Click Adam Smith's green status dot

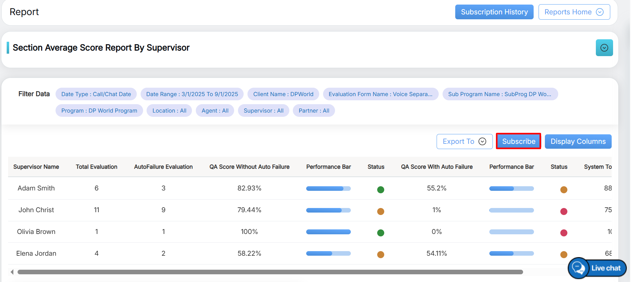380,190
